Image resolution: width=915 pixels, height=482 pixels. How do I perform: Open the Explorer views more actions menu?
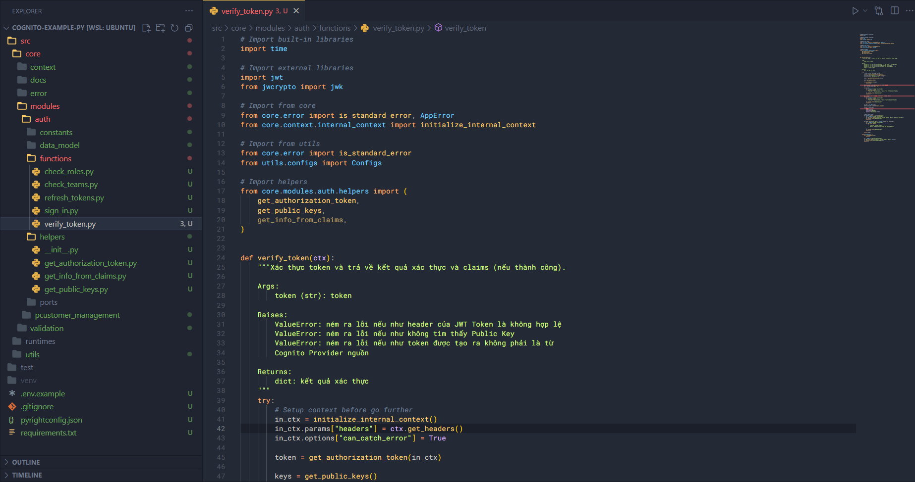tap(189, 11)
